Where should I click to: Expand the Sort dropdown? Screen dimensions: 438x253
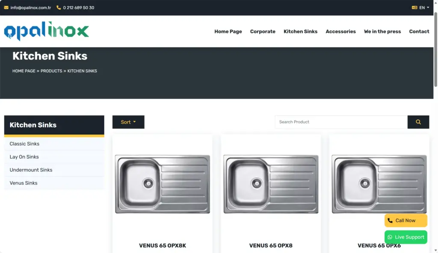[128, 122]
